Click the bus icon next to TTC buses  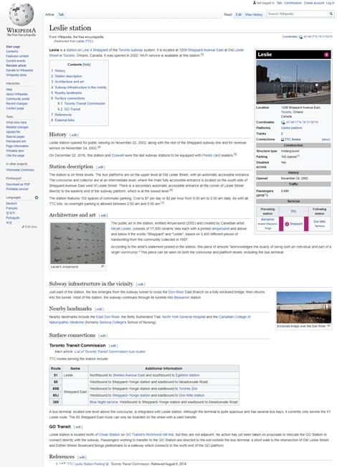click(x=283, y=139)
